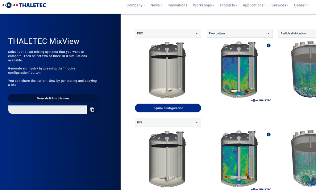Open the Services menu

point(280,5)
